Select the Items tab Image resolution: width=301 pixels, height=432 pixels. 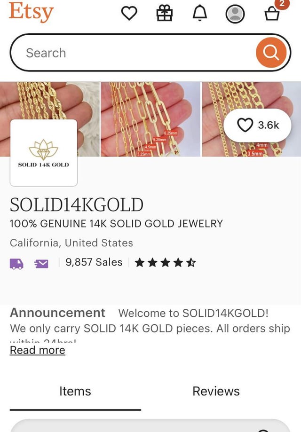pos(75,391)
